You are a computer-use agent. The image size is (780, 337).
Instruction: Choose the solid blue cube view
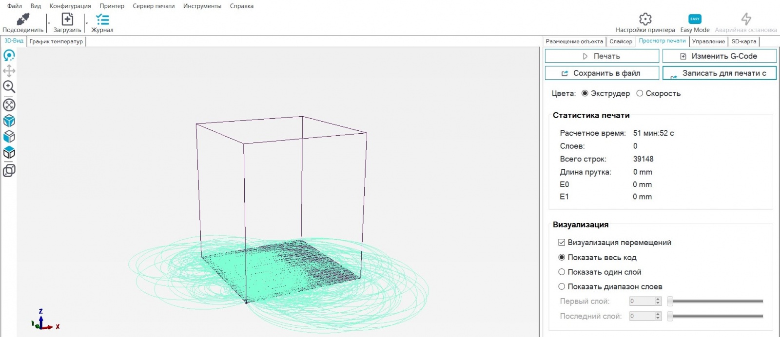click(9, 121)
